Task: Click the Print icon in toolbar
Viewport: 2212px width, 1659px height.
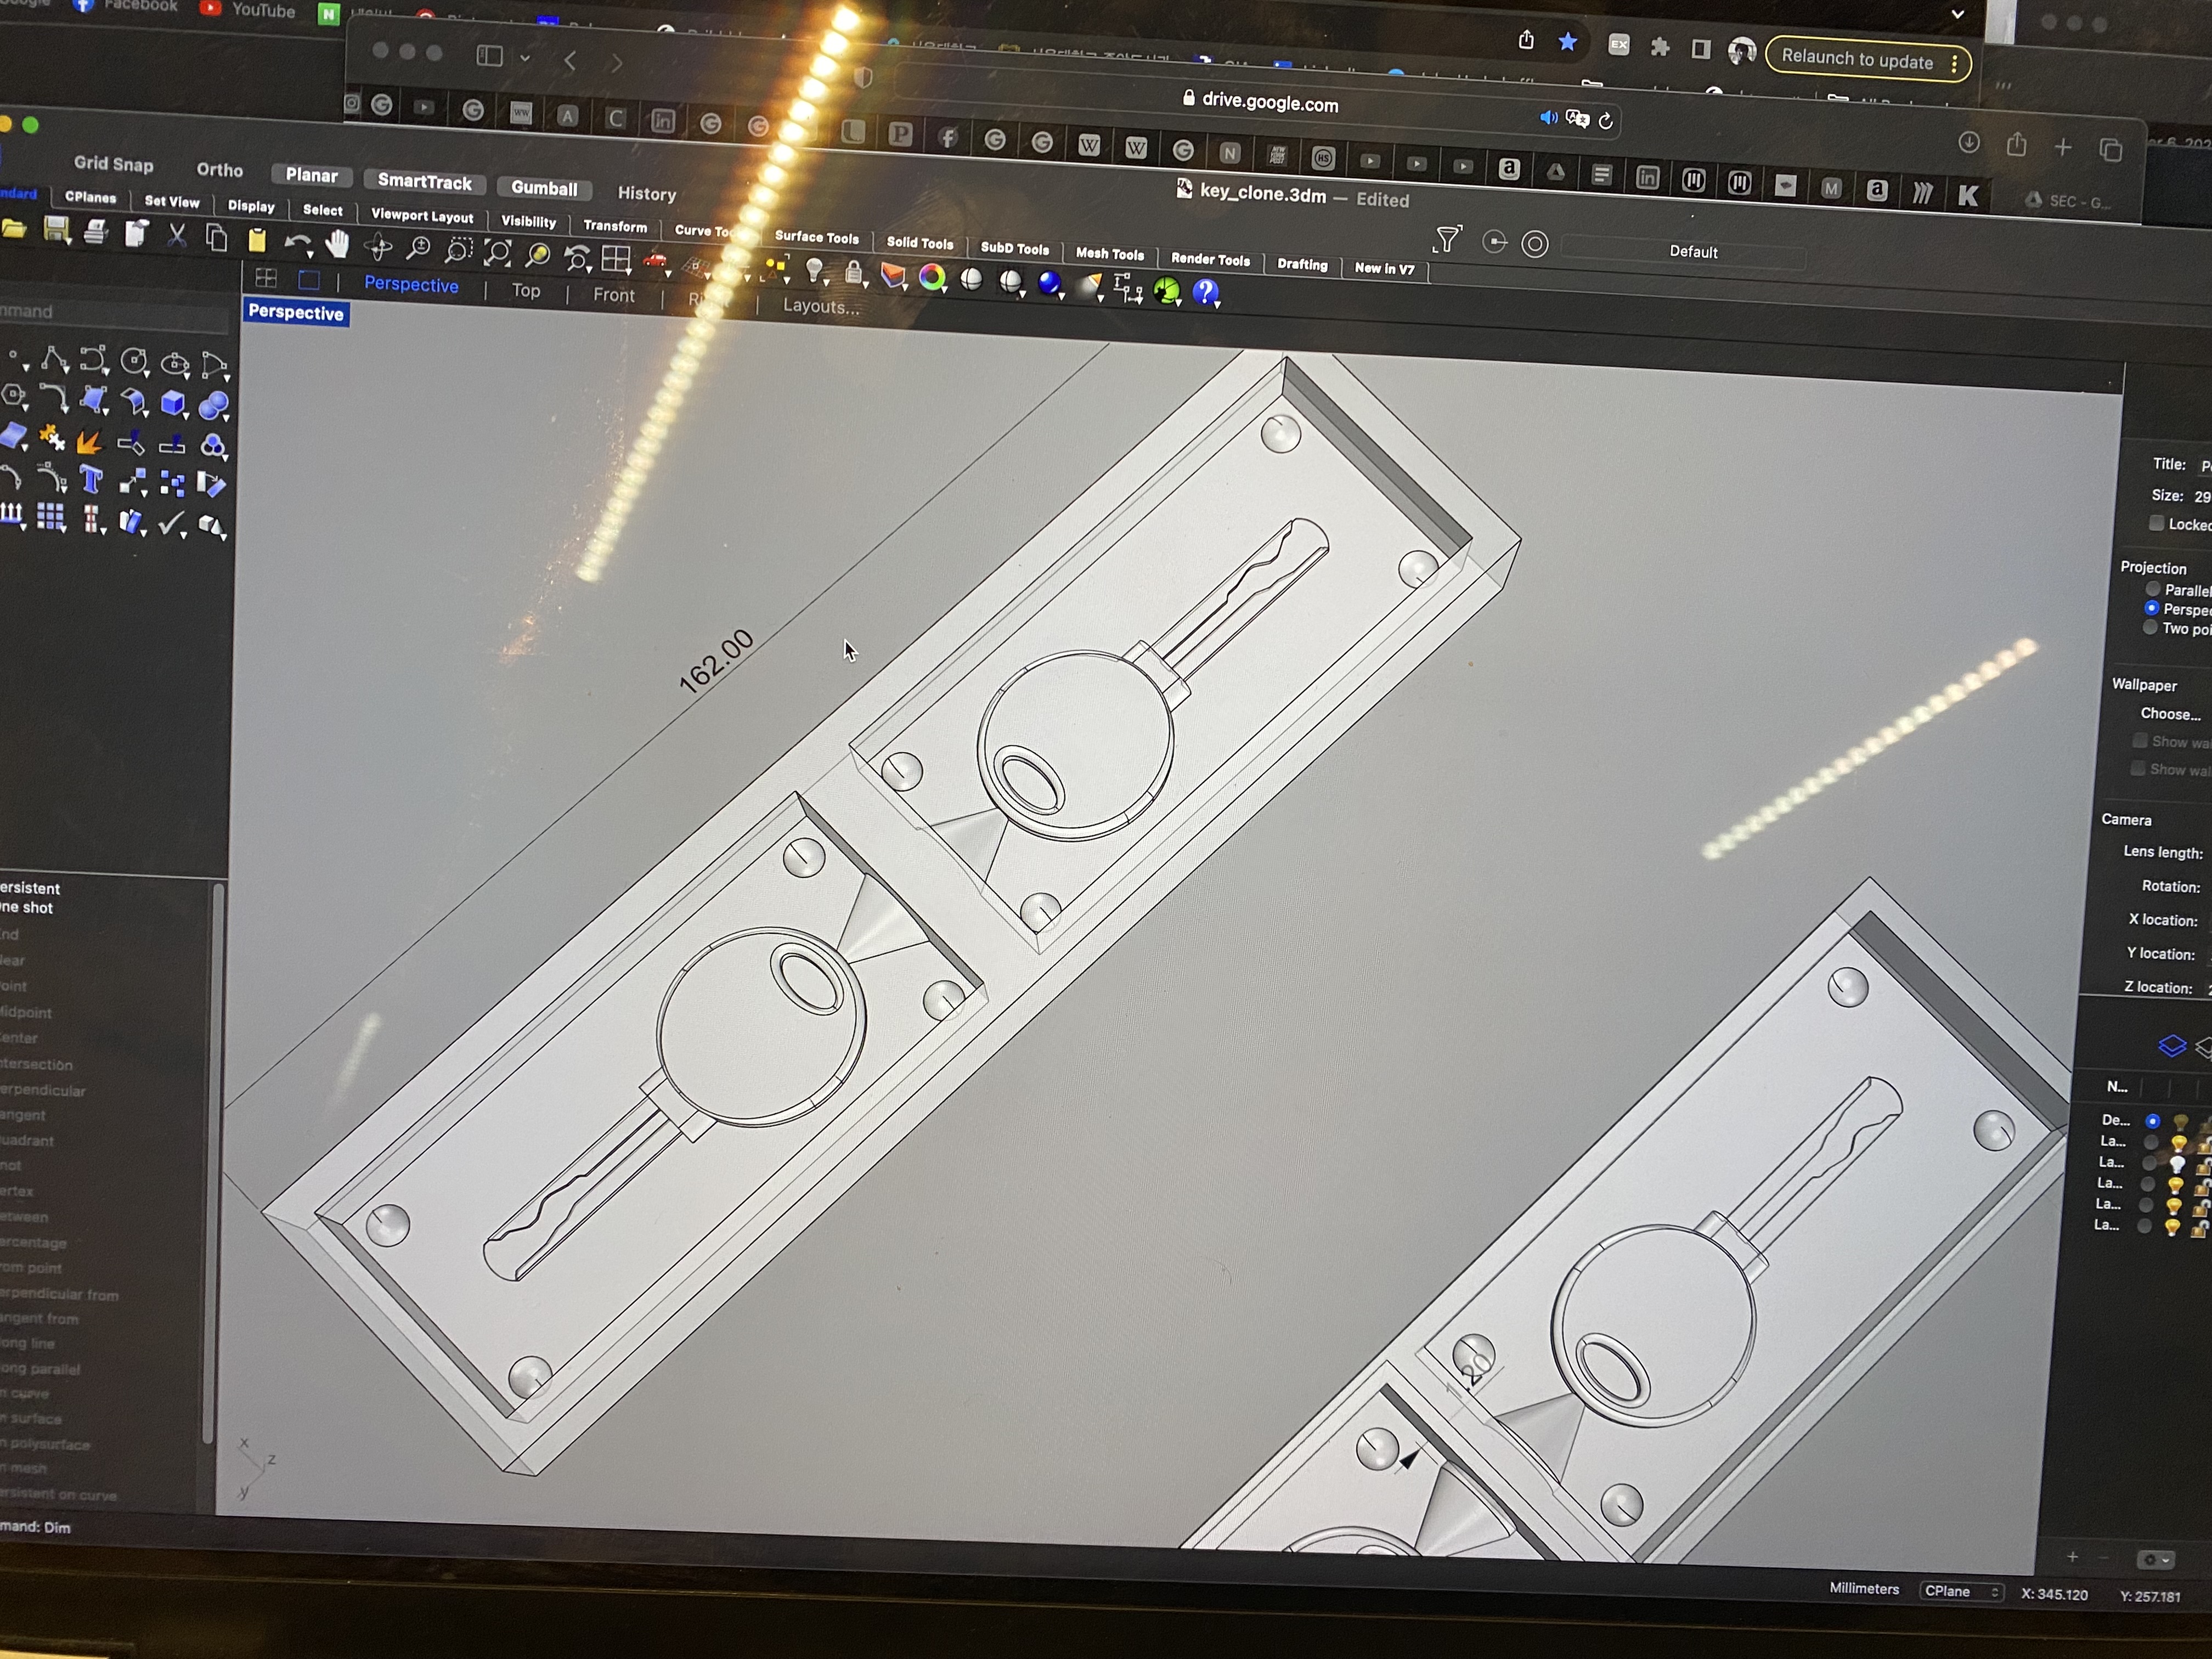Action: click(x=96, y=233)
